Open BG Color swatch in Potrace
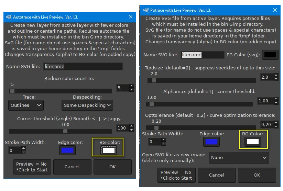The width and height of the screenshot is (283, 191). (252, 142)
